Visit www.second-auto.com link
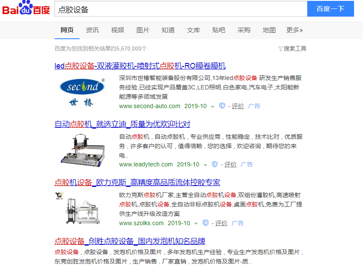 point(149,106)
